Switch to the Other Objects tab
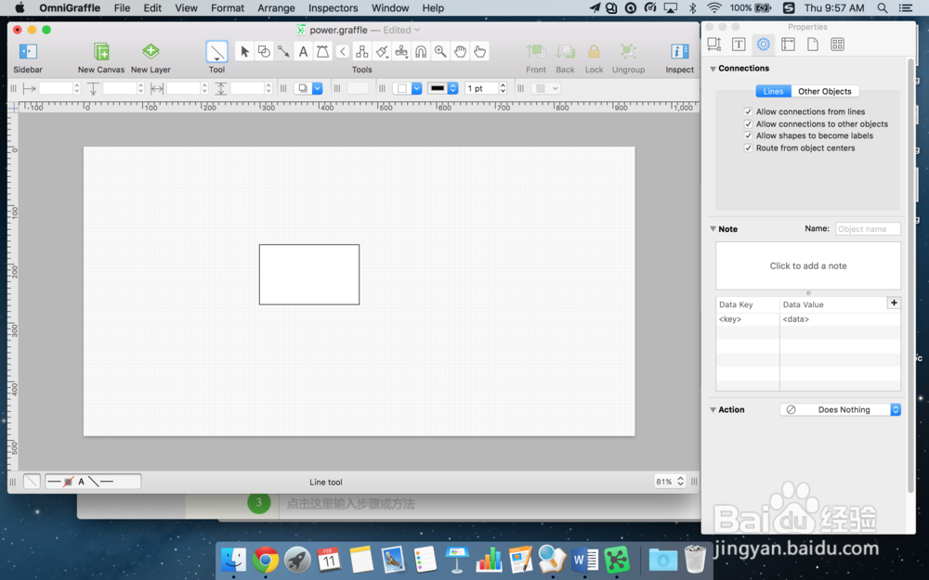This screenshot has height=580, width=929. click(825, 91)
